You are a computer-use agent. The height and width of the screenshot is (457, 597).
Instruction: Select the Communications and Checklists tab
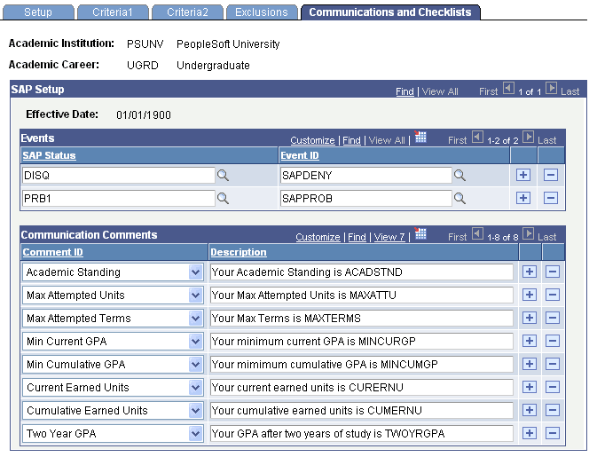tap(390, 12)
